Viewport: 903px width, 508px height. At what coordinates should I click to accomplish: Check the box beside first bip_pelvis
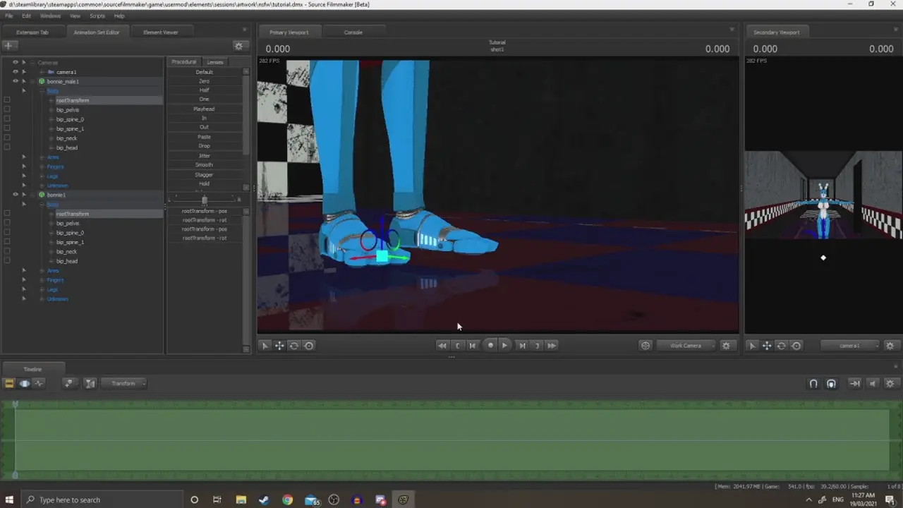click(x=7, y=110)
